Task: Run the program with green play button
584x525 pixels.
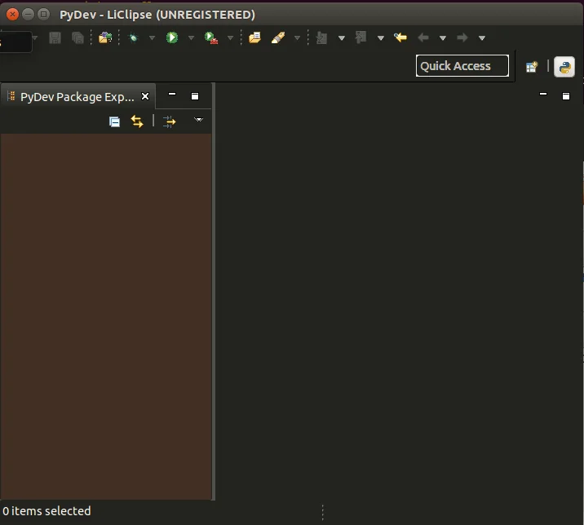Action: [x=172, y=37]
